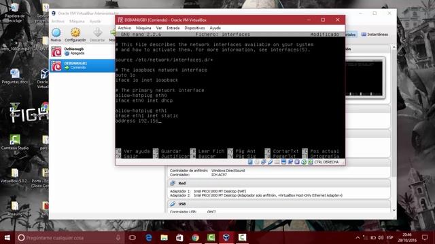
Task: Show hidden tray icons chevron
Action: [x=358, y=237]
